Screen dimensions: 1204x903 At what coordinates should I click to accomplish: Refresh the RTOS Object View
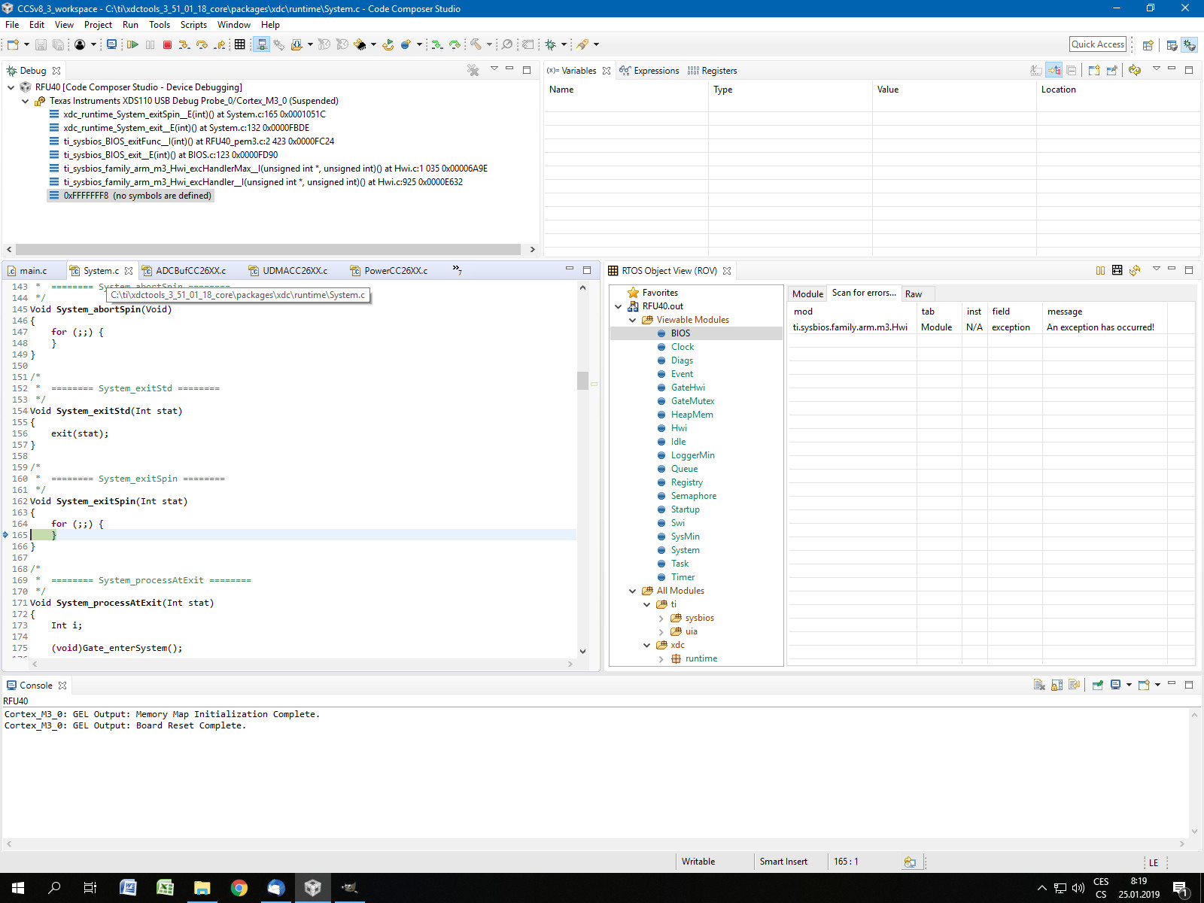(1135, 270)
